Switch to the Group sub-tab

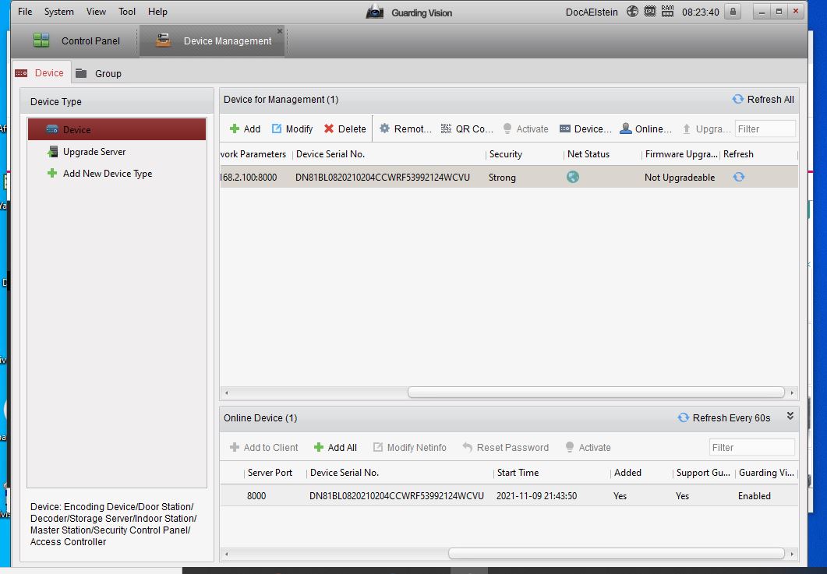point(99,73)
